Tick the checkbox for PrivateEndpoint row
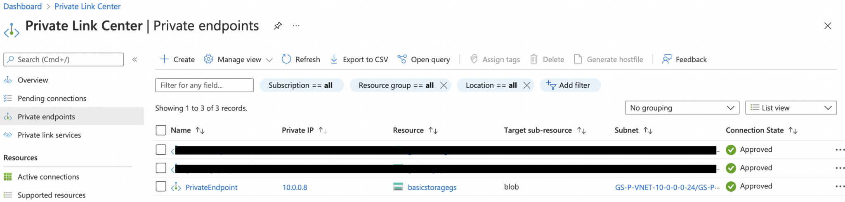 161,186
